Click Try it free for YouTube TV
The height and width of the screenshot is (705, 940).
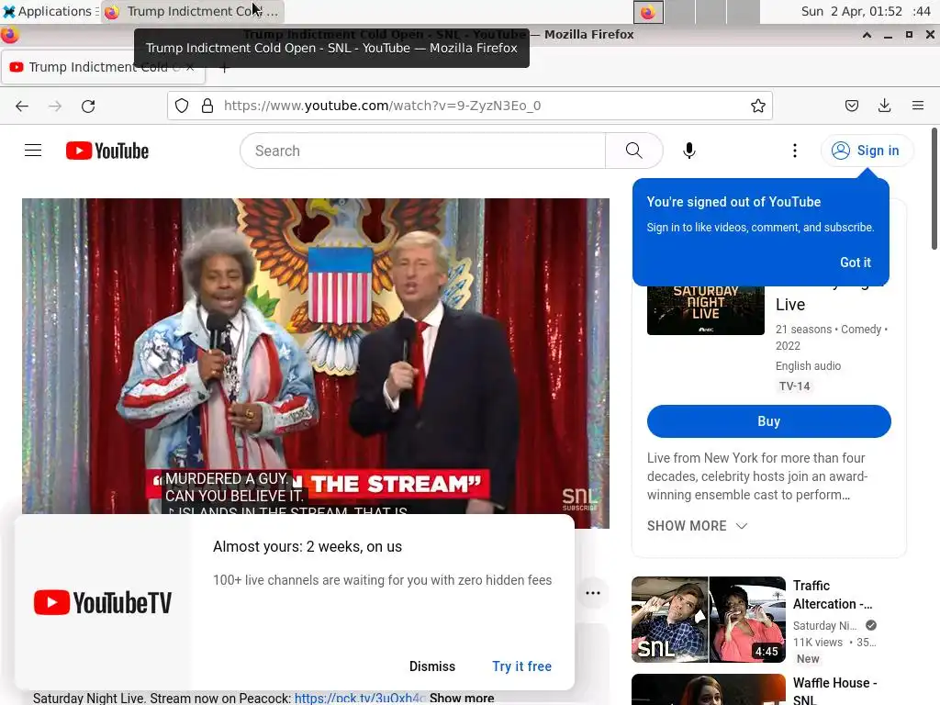(x=521, y=666)
